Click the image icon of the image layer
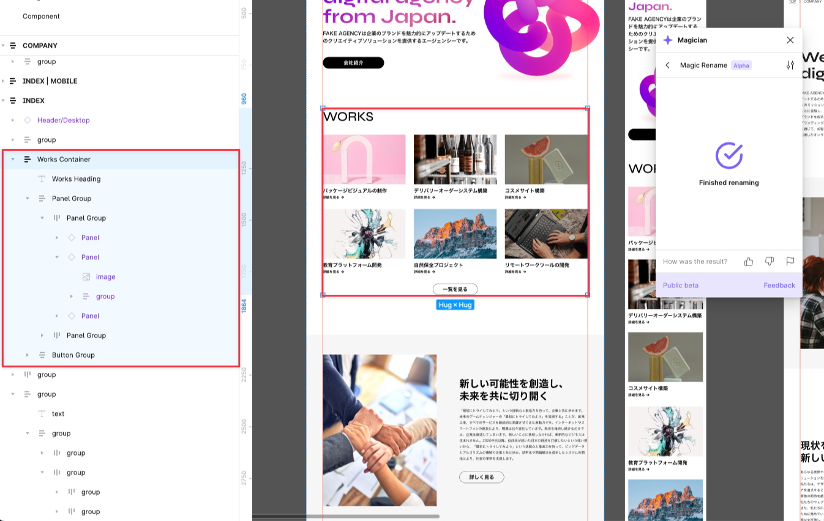The height and width of the screenshot is (521, 824). tap(86, 276)
